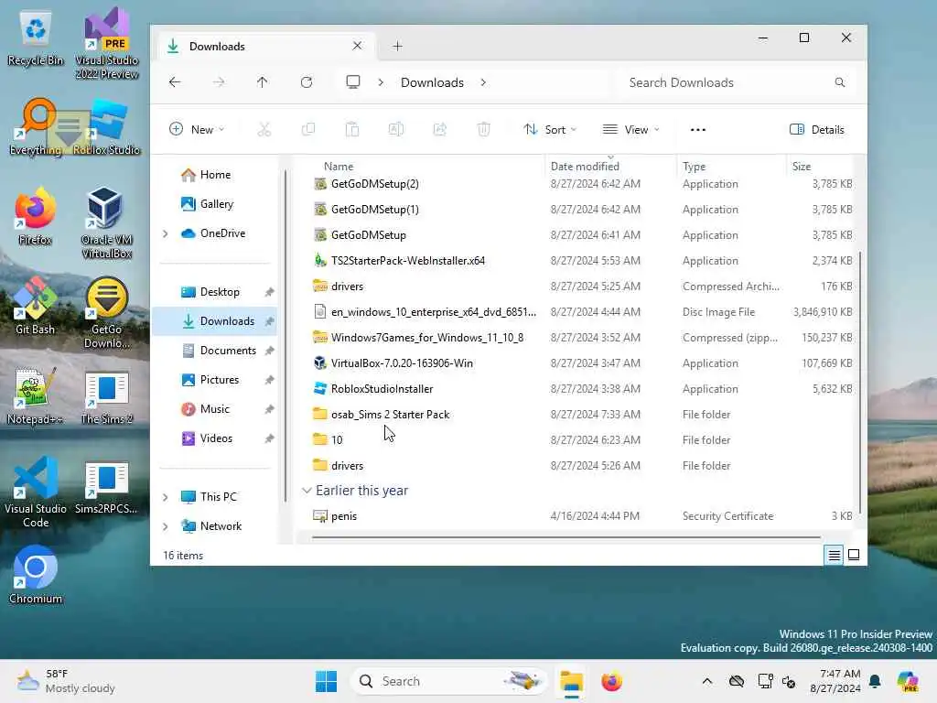Open the New dropdown menu
Screen dimensions: 937x703
[x=198, y=130]
